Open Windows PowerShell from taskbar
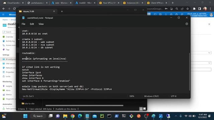Screen dimensions: 214x120 pyautogui.click(x=117, y=116)
